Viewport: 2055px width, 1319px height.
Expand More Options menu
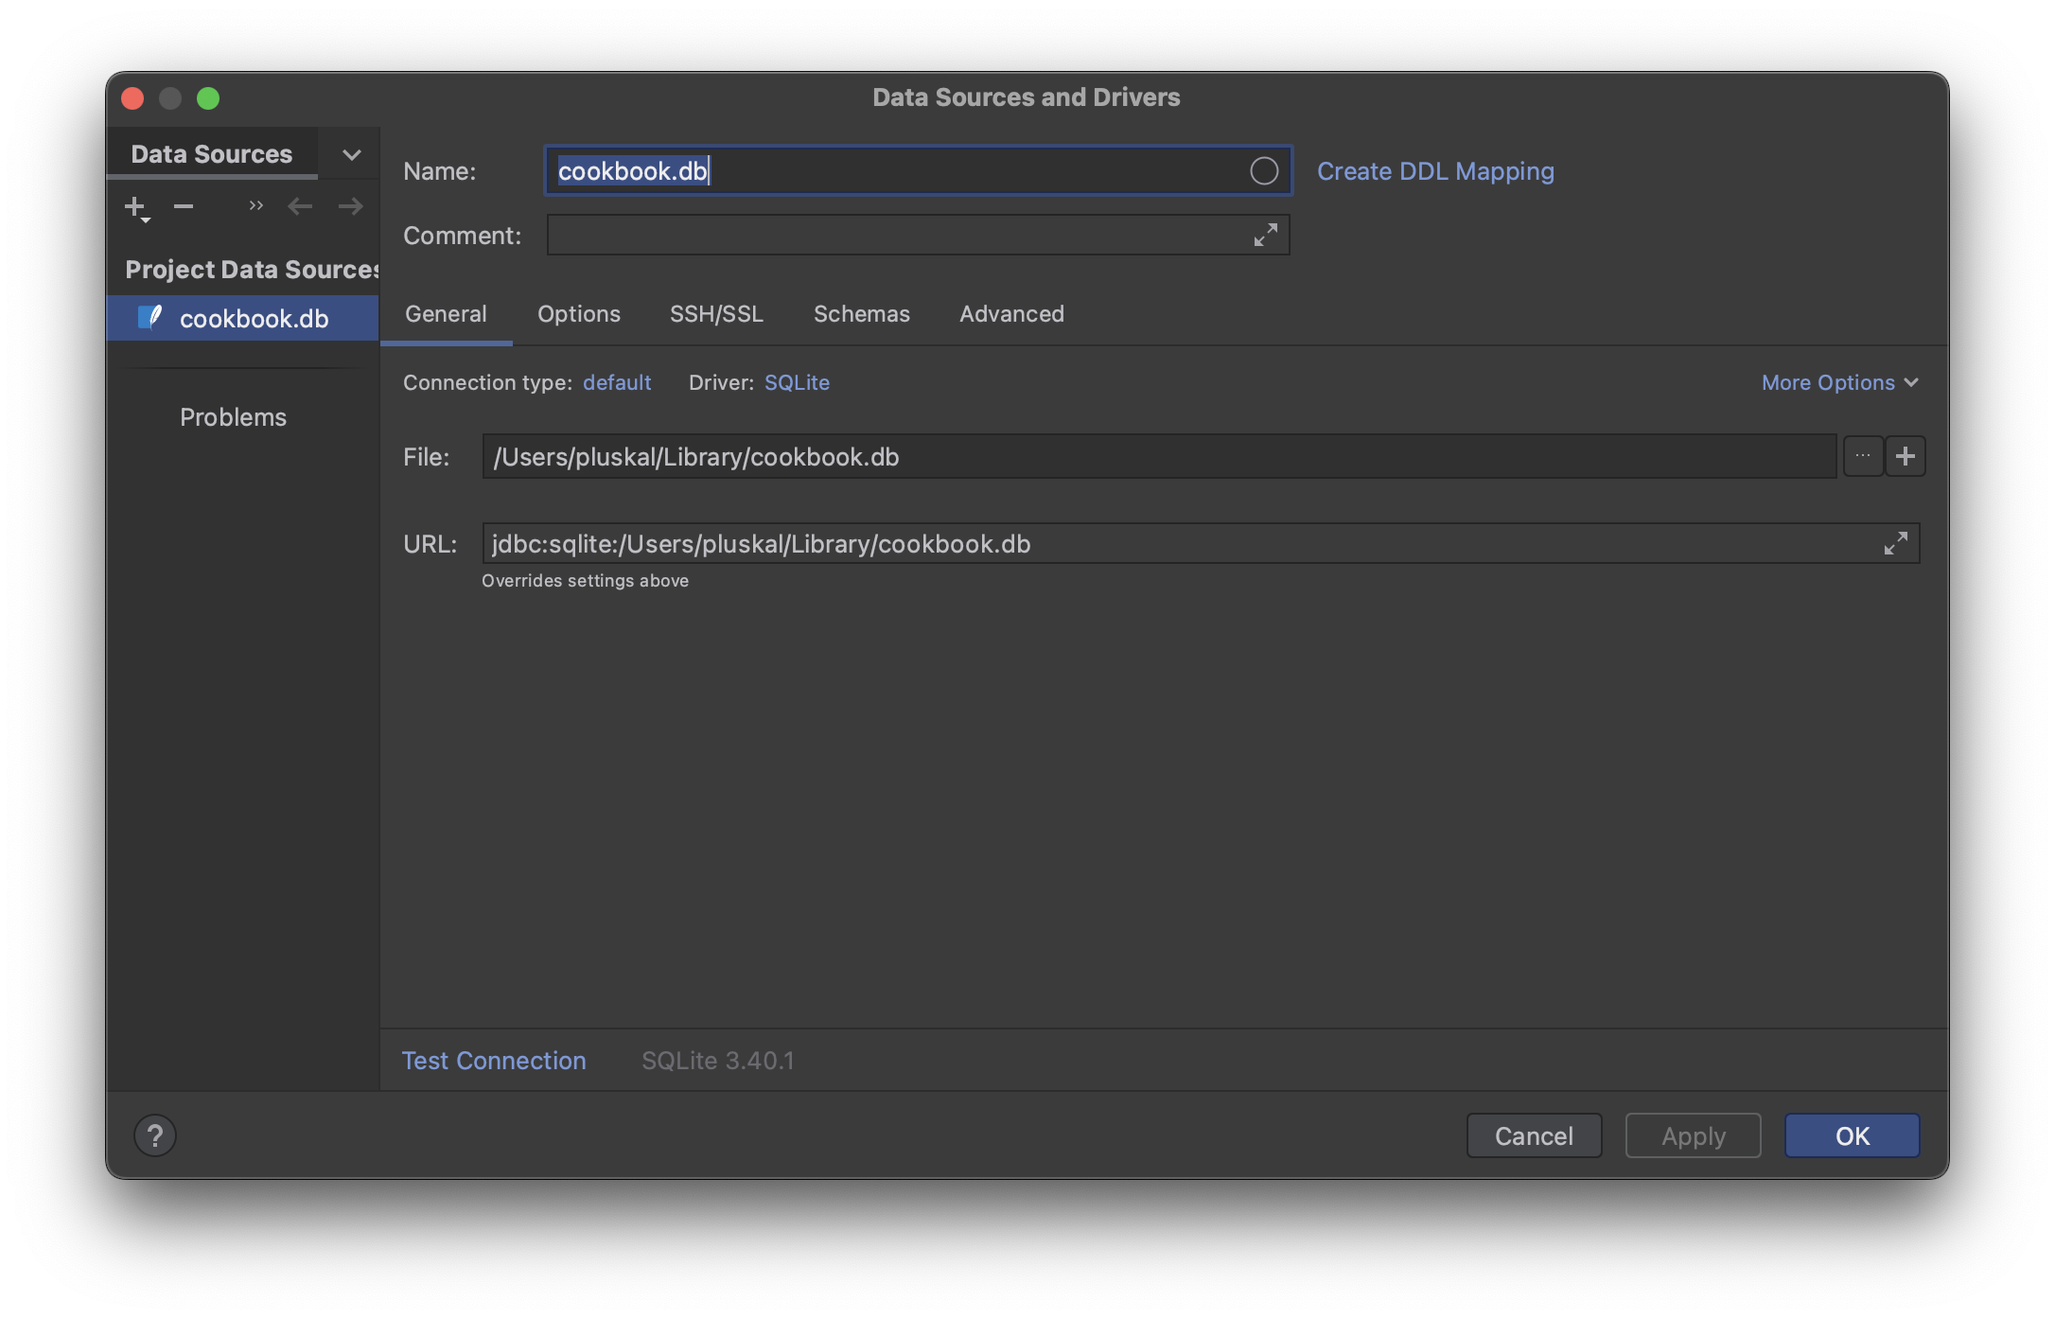1840,382
